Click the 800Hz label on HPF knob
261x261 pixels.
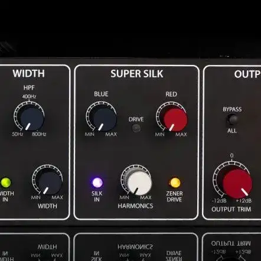click(39, 134)
